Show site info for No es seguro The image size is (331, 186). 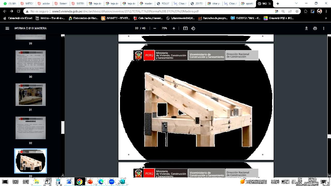coord(37,11)
